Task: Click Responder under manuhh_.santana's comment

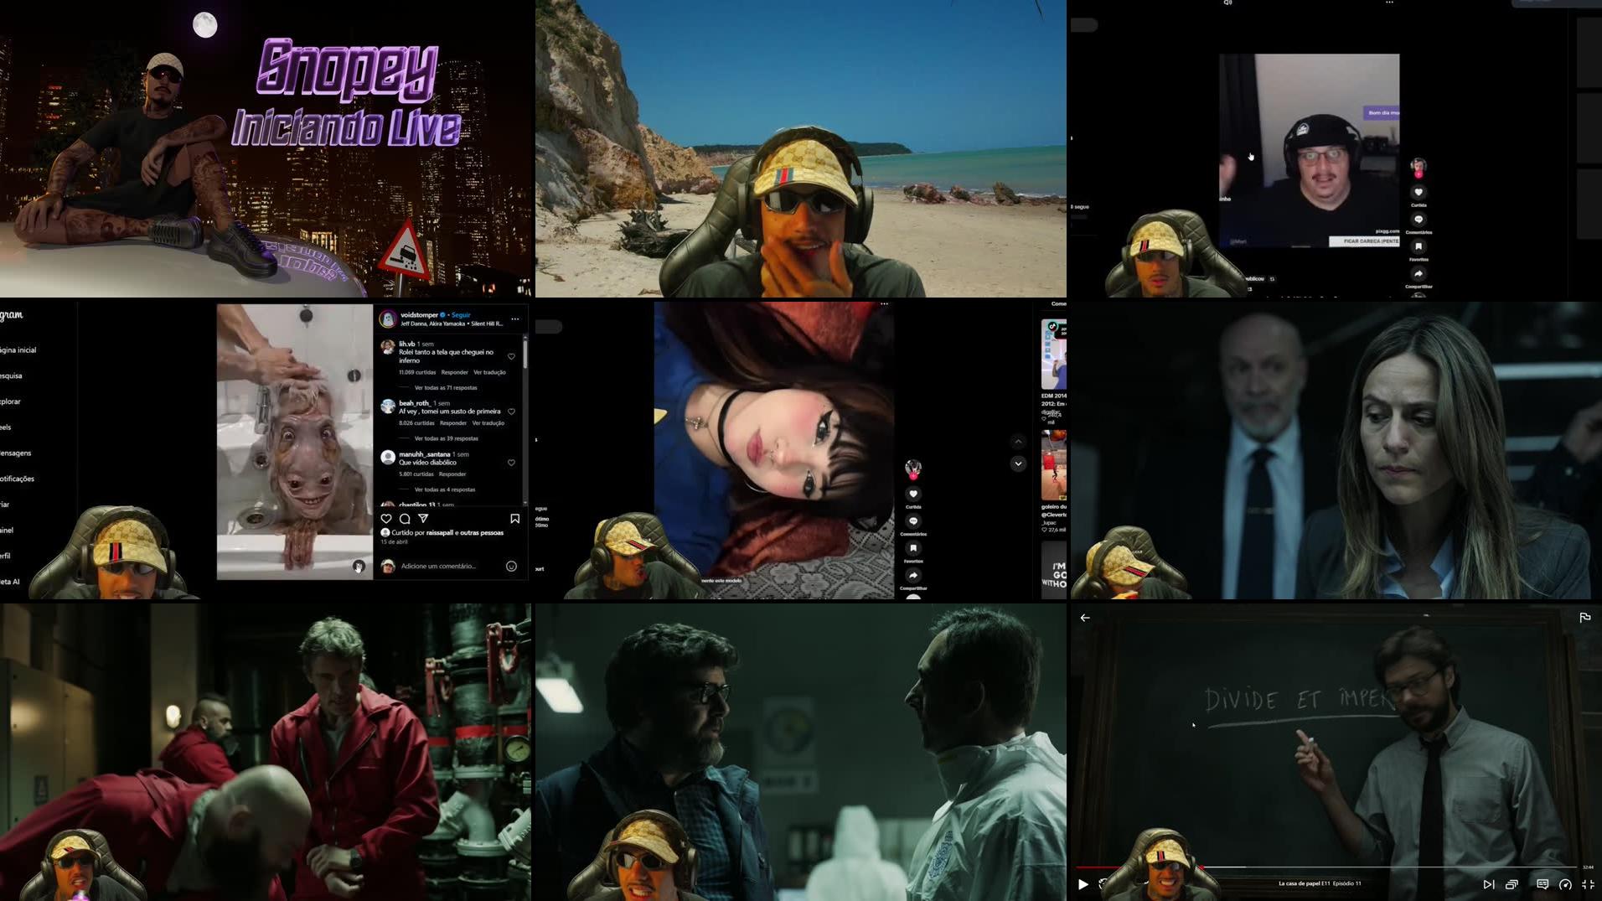Action: (x=452, y=474)
